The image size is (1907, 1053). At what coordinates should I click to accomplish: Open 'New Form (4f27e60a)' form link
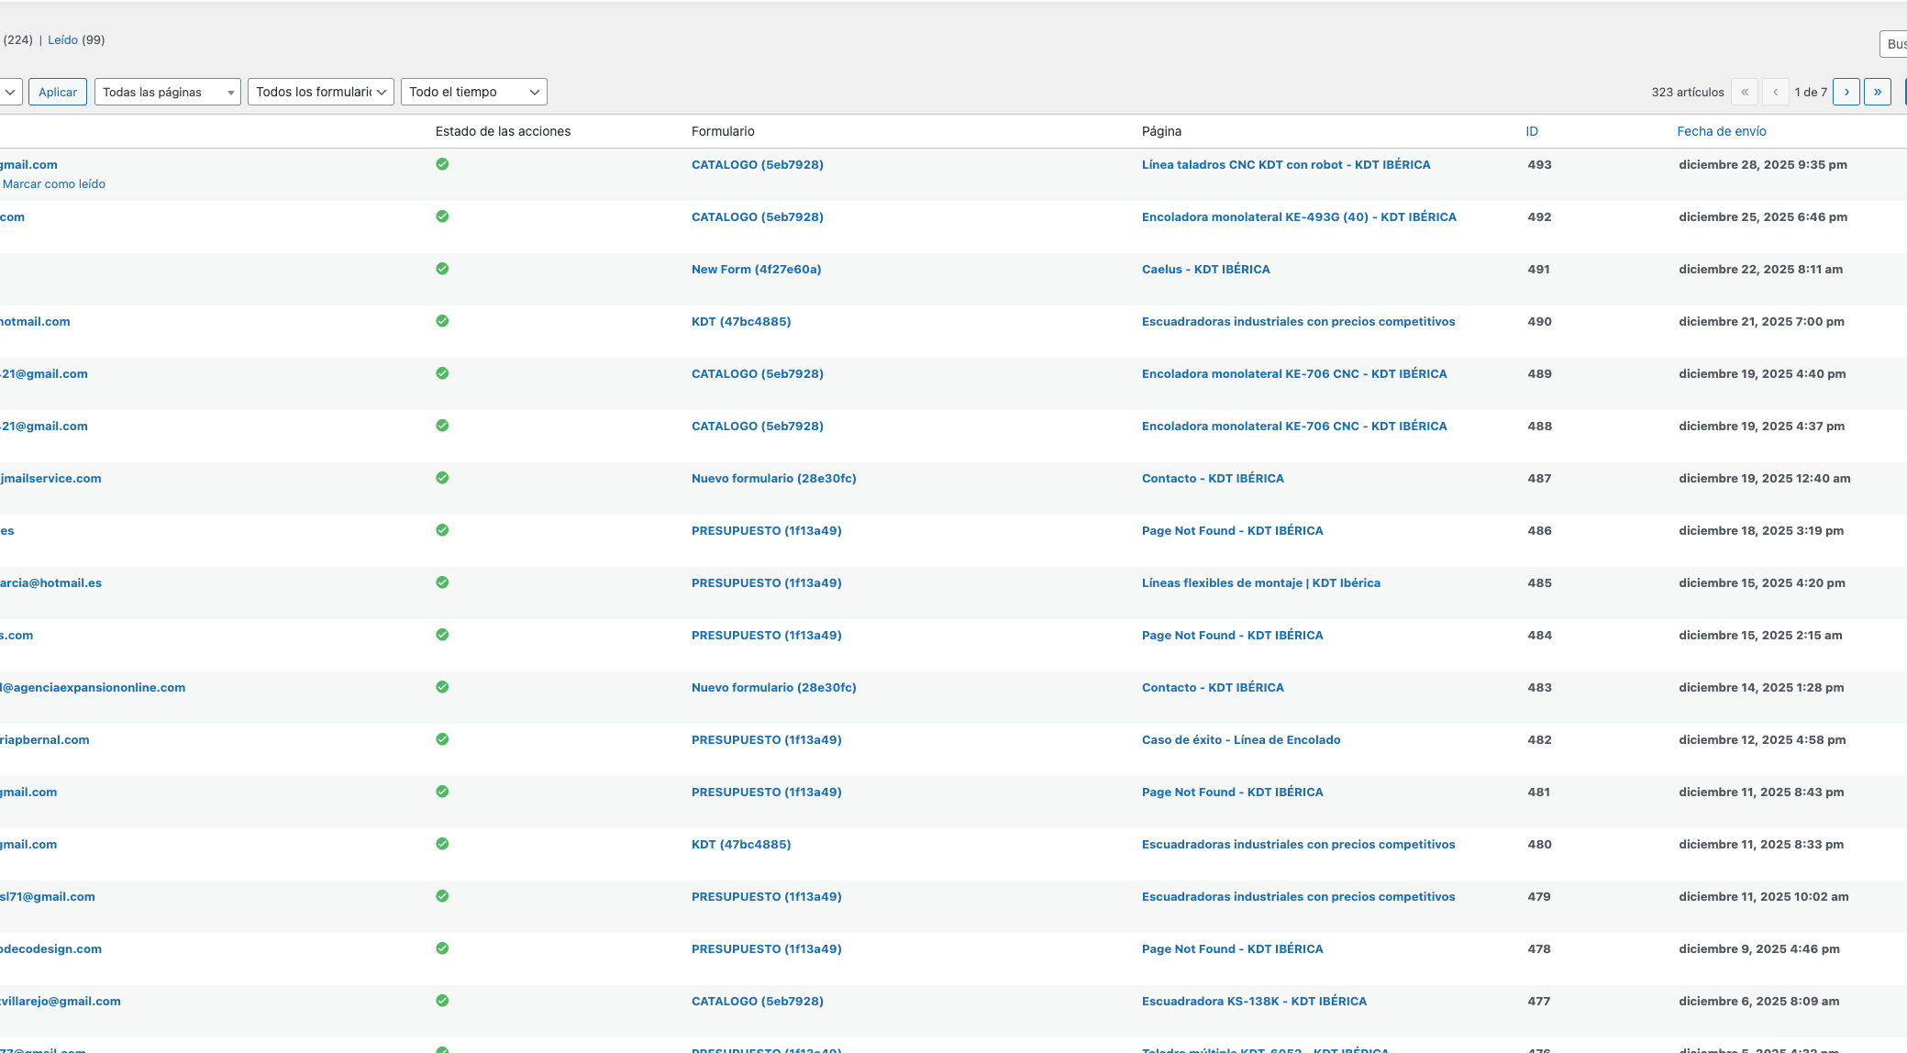point(756,269)
